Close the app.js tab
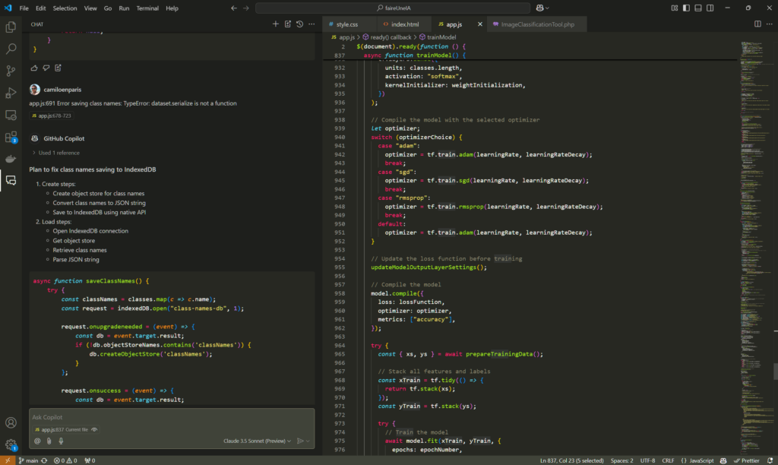The image size is (778, 465). [x=480, y=24]
